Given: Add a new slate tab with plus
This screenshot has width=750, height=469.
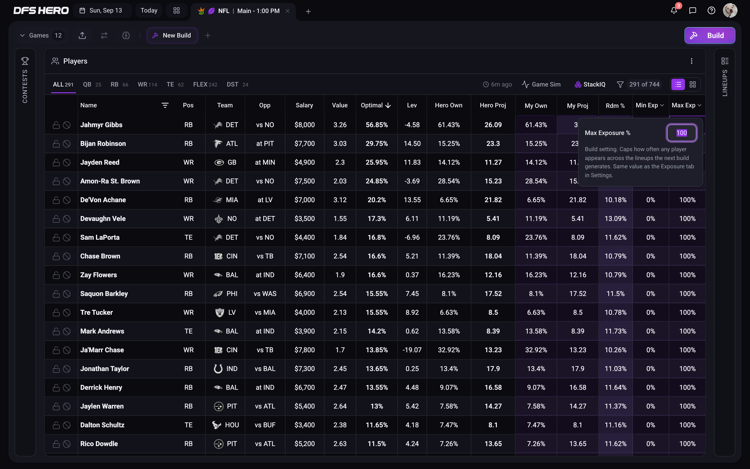Looking at the screenshot, I should pos(308,11).
